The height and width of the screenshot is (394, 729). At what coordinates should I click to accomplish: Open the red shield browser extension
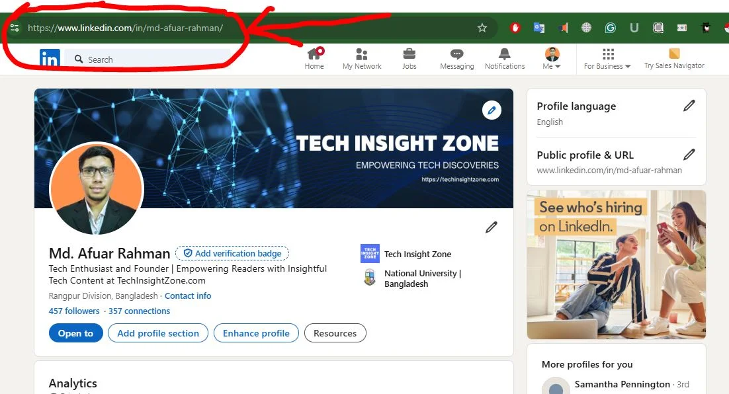point(515,28)
